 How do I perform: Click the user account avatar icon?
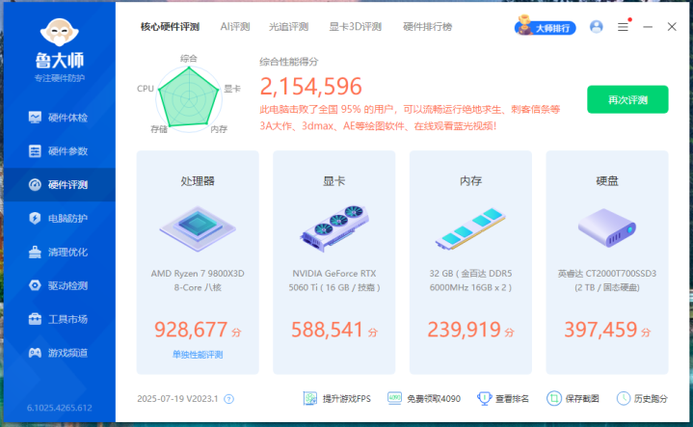[597, 27]
